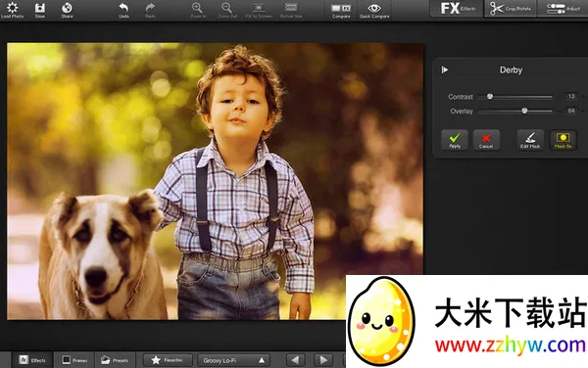This screenshot has width=588, height=368.
Task: Adjust the Contrast slider handle
Action: (490, 97)
